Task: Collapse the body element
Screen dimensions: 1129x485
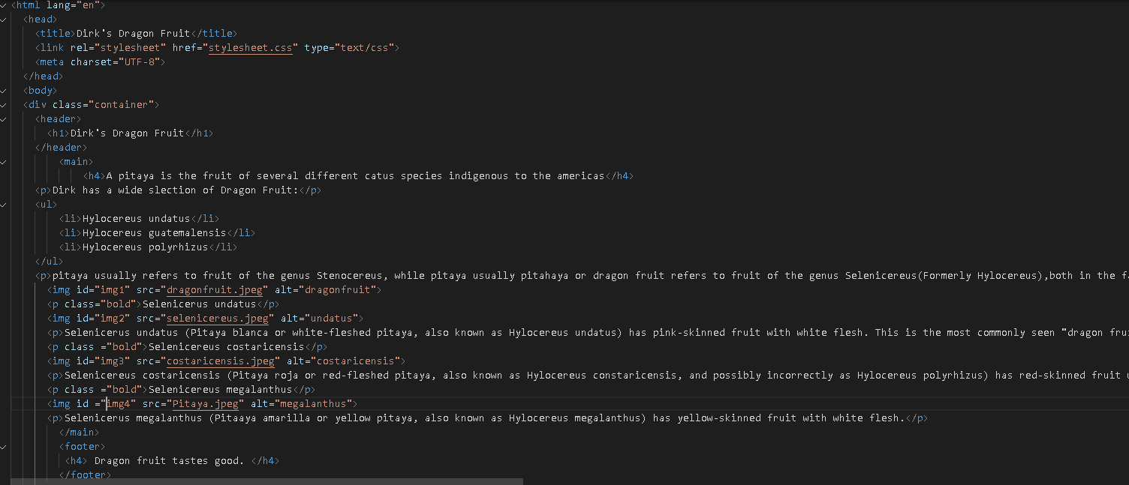Action: coord(4,90)
